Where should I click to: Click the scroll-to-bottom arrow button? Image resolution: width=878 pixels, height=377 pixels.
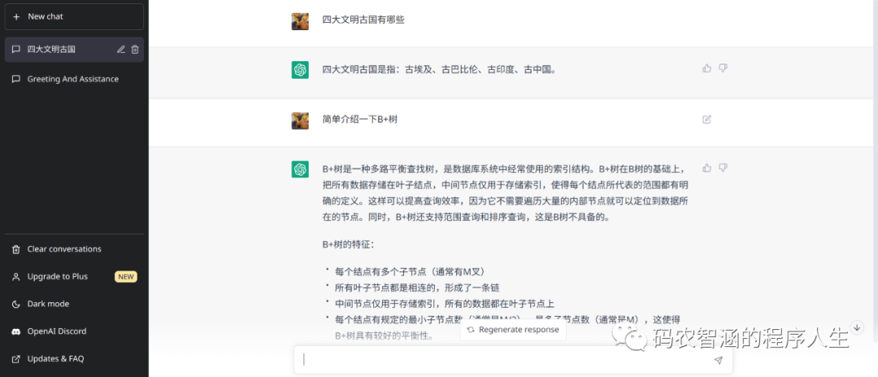(x=856, y=327)
